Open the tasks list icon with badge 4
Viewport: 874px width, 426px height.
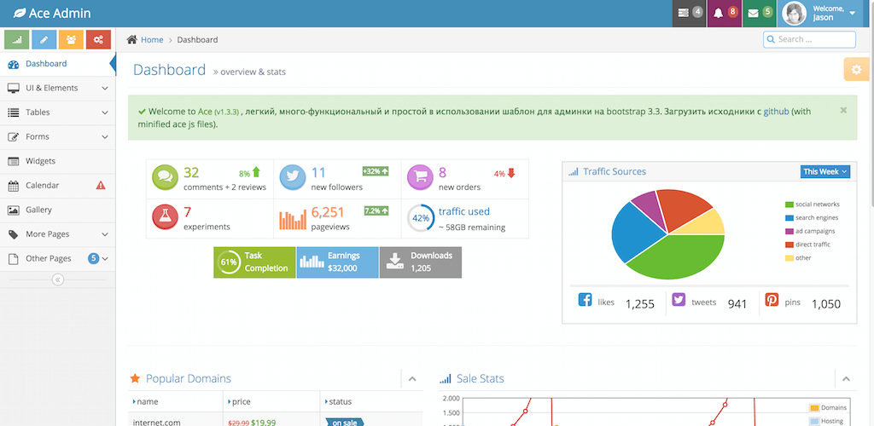690,14
